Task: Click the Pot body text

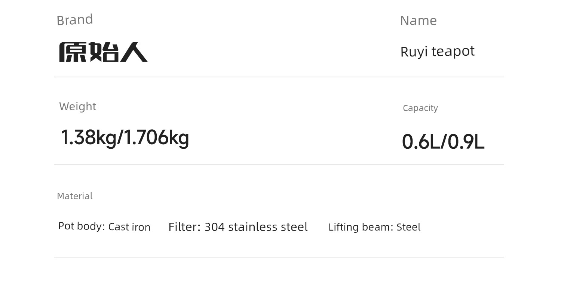Action: pos(82,226)
